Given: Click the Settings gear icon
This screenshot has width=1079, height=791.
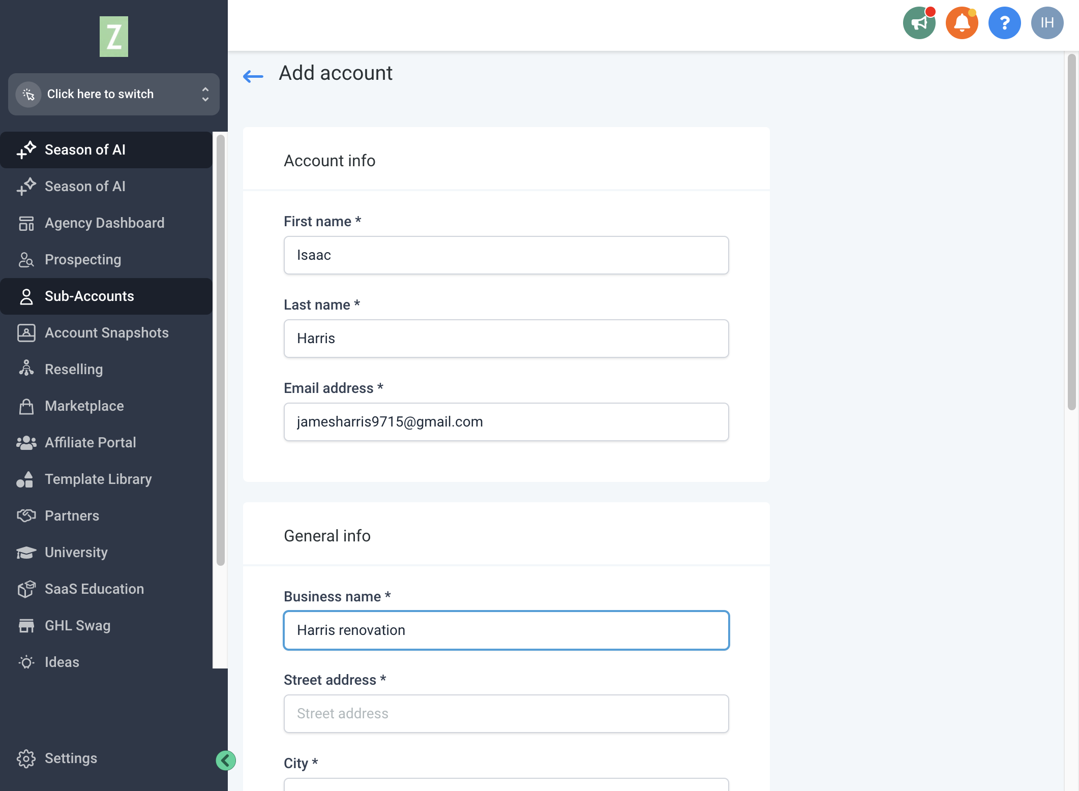Looking at the screenshot, I should click(x=26, y=758).
